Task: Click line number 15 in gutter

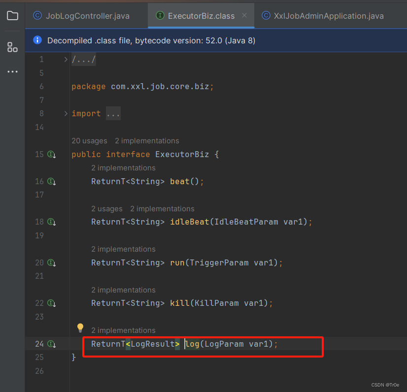Action: coord(39,155)
